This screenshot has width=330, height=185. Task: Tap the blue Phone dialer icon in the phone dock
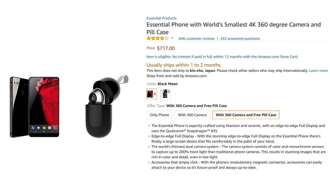[33, 128]
